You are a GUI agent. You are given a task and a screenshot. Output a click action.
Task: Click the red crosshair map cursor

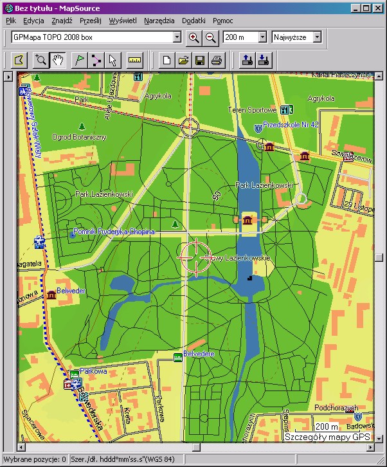pyautogui.click(x=196, y=257)
